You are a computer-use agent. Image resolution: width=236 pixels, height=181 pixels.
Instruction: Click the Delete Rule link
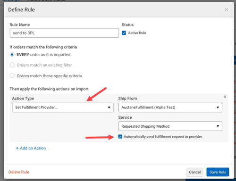(19, 172)
